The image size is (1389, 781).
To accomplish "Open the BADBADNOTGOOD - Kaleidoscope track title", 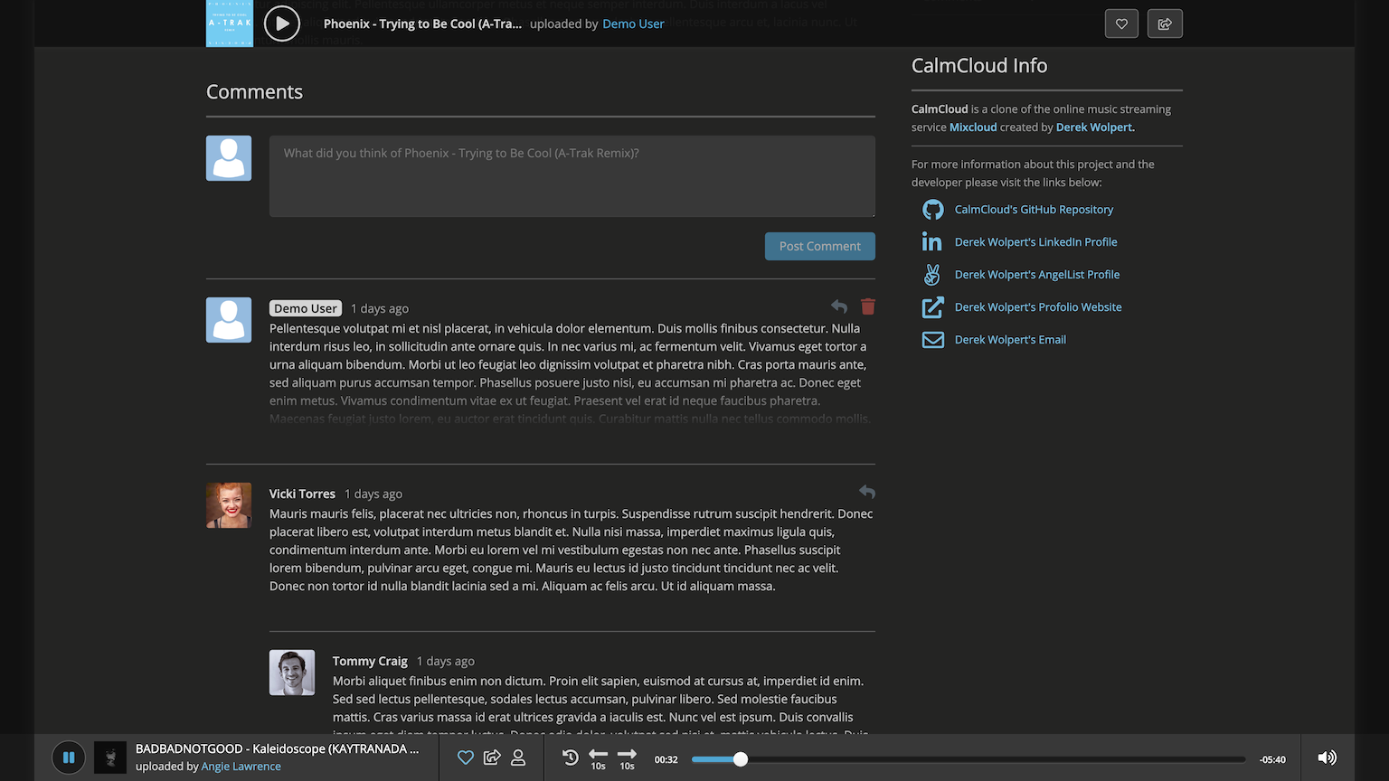I will coord(278,748).
